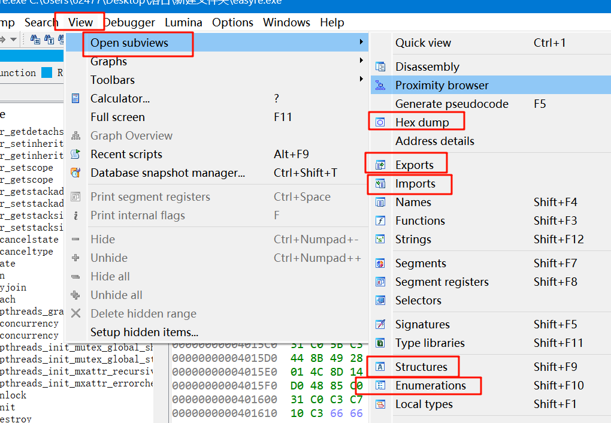Click the Functions subview icon
This screenshot has width=611, height=423.
tap(380, 220)
